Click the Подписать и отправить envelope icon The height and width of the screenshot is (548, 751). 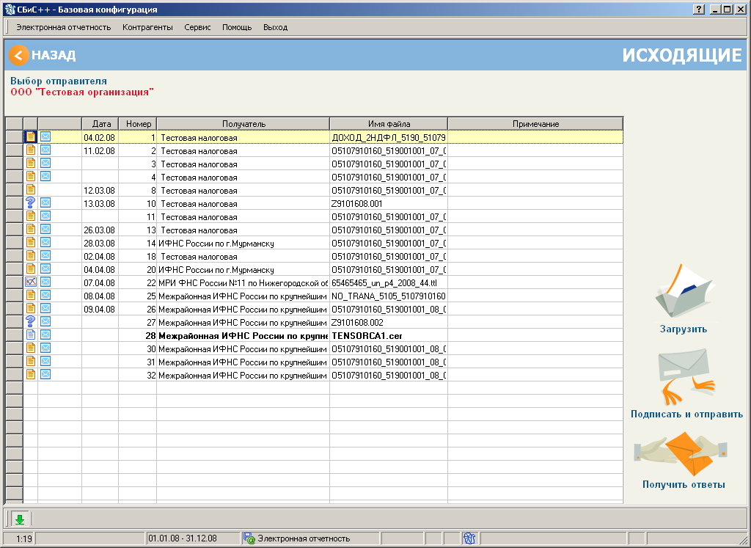[686, 377]
